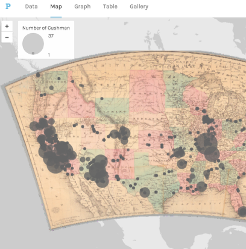
Task: Click the circle near New Orleans in Louisiana
Action: pyautogui.click(x=201, y=186)
